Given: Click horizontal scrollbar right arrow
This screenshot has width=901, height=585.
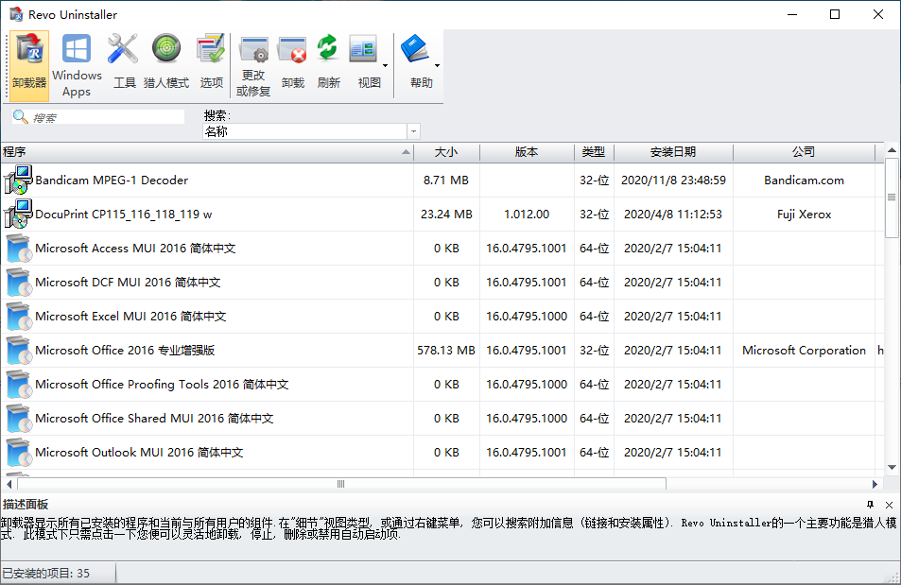Looking at the screenshot, I should click(x=875, y=485).
